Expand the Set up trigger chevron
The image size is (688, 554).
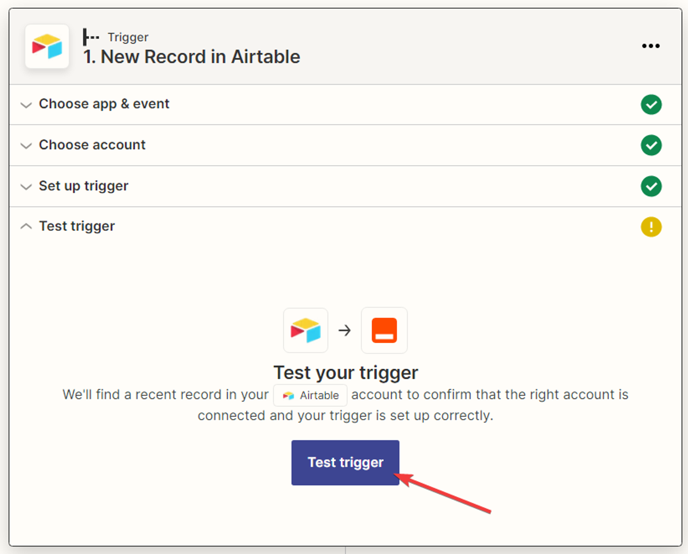click(26, 186)
